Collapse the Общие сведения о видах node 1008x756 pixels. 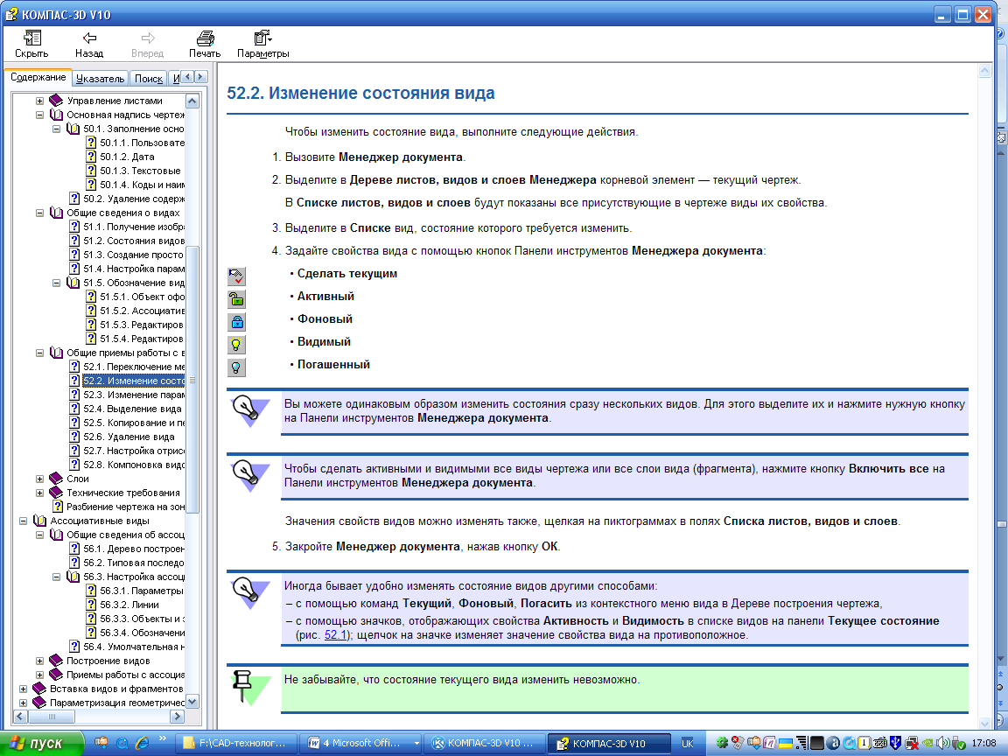point(40,213)
